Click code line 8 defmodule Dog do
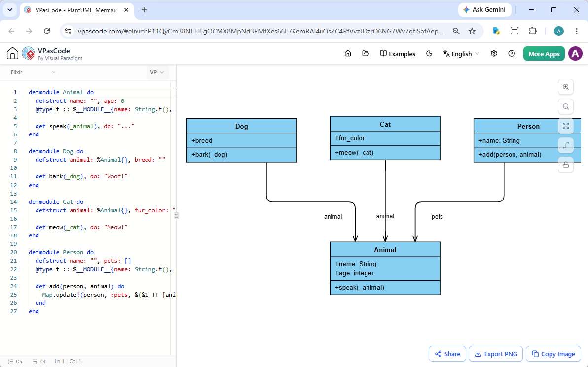The height and width of the screenshot is (367, 588). tap(56, 151)
